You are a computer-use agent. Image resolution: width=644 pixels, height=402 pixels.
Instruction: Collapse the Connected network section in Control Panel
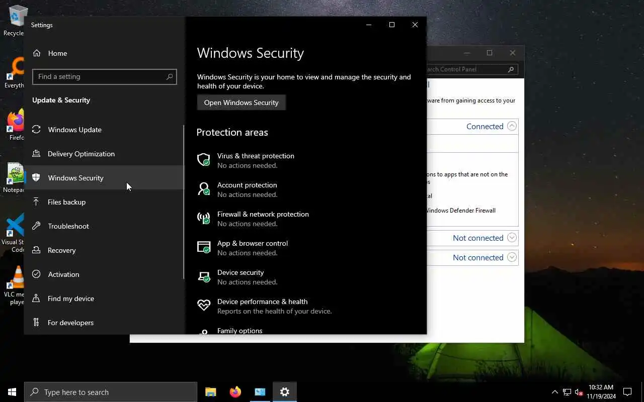point(512,126)
